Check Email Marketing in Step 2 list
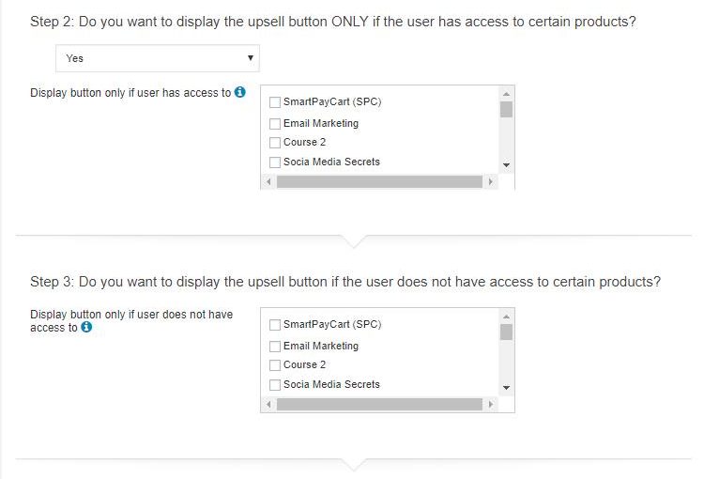The image size is (704, 479). click(275, 123)
